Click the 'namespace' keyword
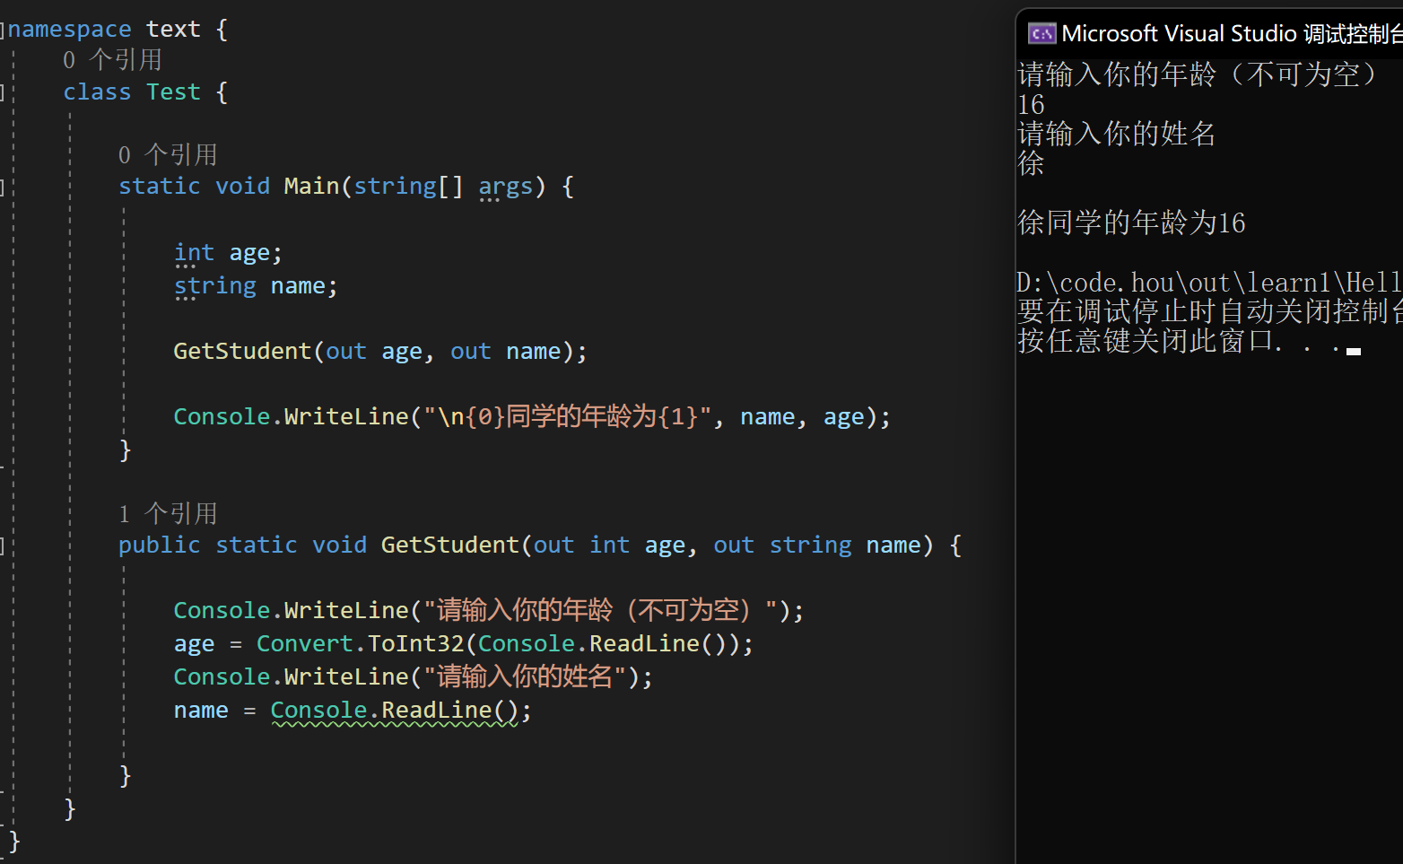This screenshot has height=864, width=1403. point(69,30)
